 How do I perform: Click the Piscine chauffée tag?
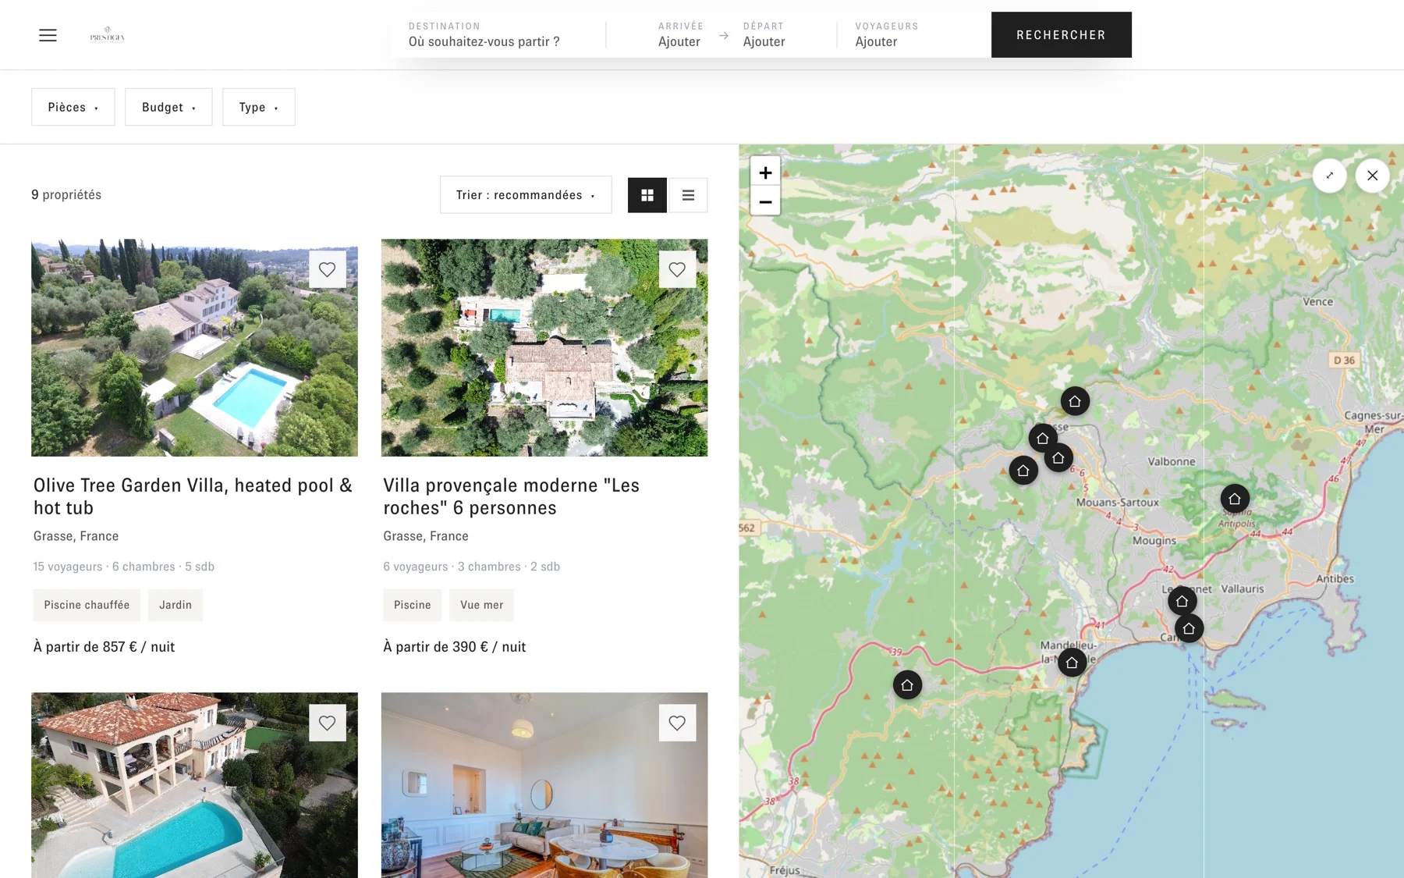87,605
